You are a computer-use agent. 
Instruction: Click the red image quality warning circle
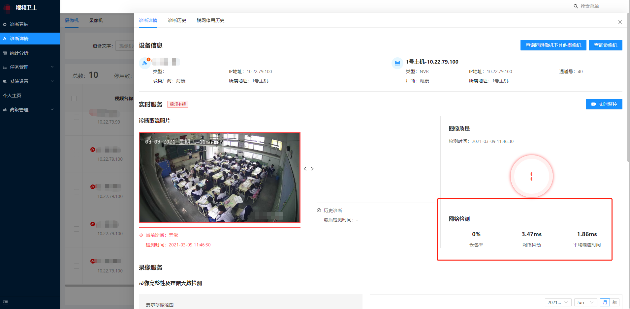pos(531,176)
